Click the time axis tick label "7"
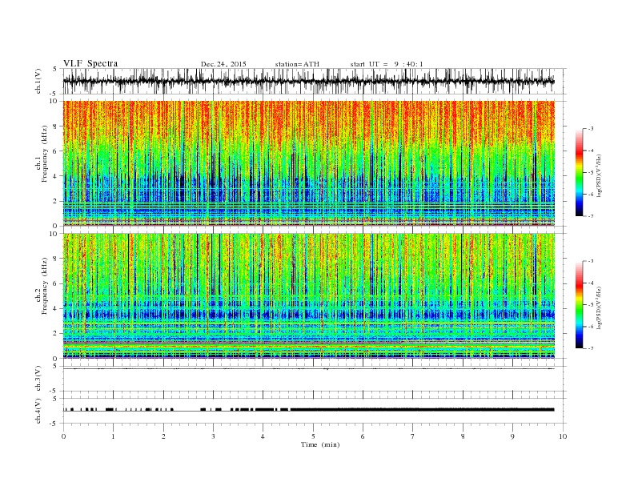 413,436
